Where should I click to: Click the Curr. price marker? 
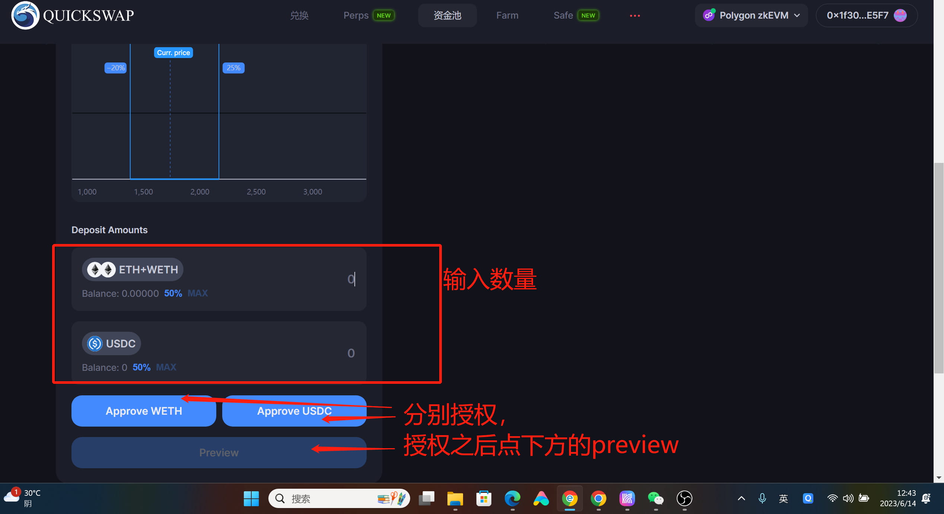coord(173,52)
